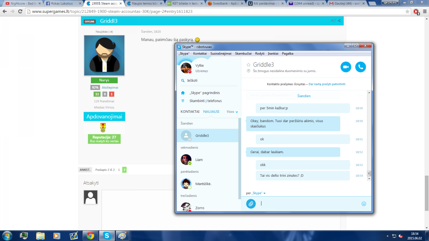Open the Windows Start menu
Screen dimensions: 429x241
coord(7,236)
